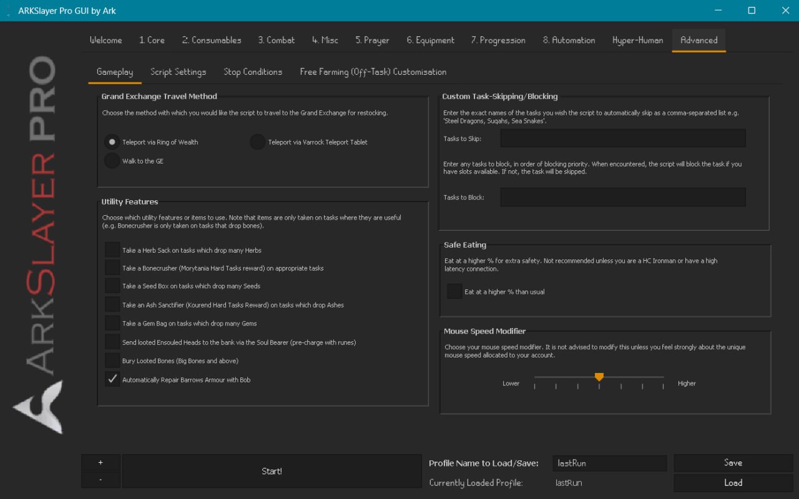Click the Profile Name to Load/Save field
Viewport: 799px width, 499px height.
pyautogui.click(x=610, y=463)
